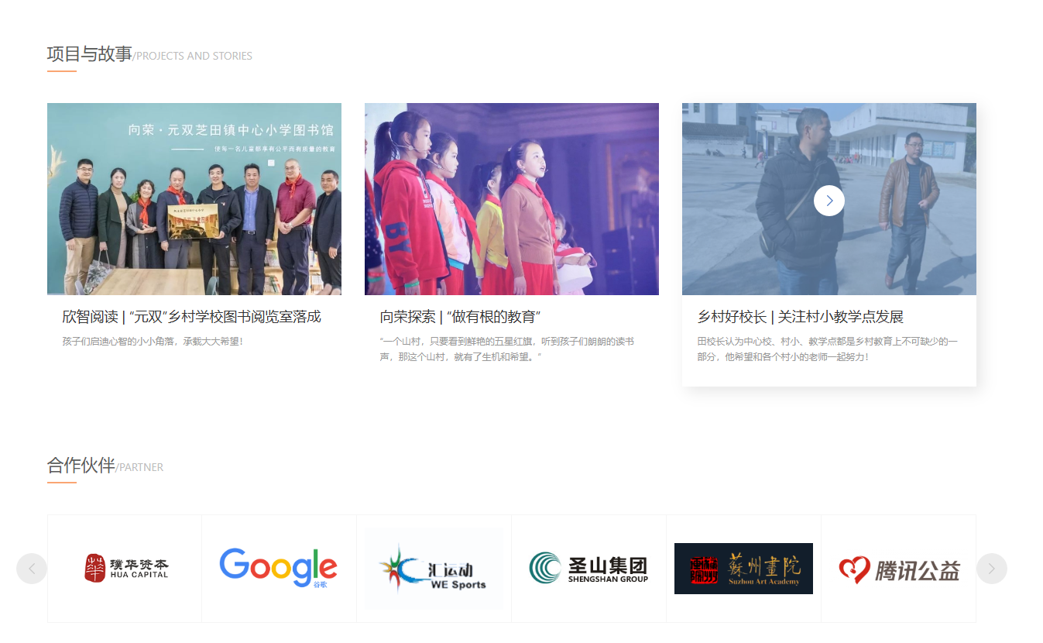The image size is (1043, 643).
Task: Advance partner carousel with right arrow
Action: [x=991, y=569]
